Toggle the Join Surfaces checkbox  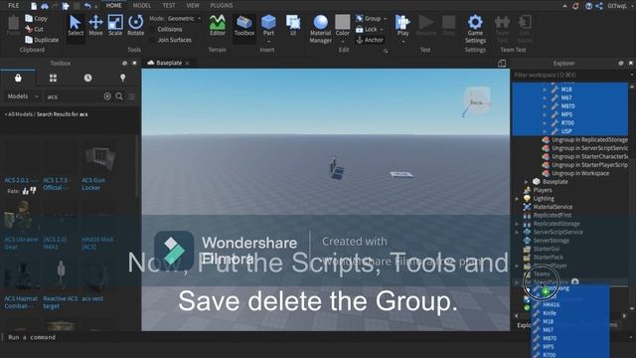coord(153,40)
